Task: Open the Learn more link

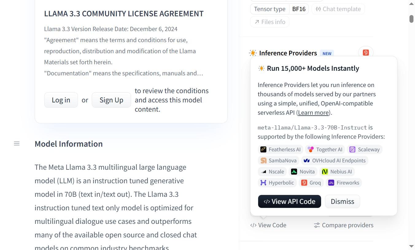Action: click(313, 113)
